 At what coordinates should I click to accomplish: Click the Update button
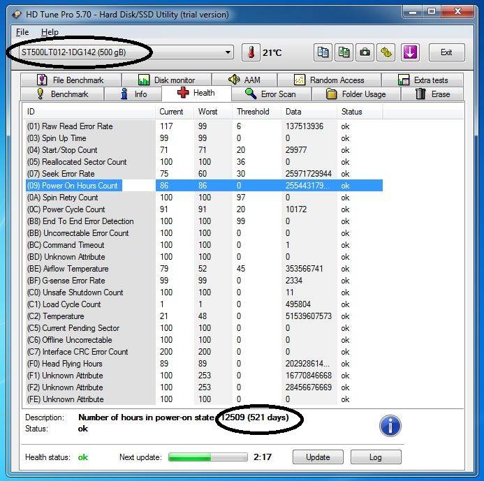tap(318, 457)
